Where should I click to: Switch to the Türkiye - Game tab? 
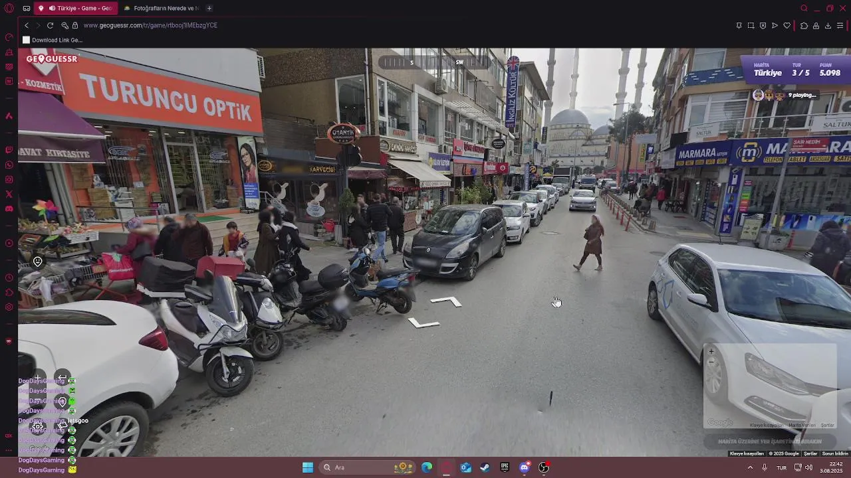[76, 8]
